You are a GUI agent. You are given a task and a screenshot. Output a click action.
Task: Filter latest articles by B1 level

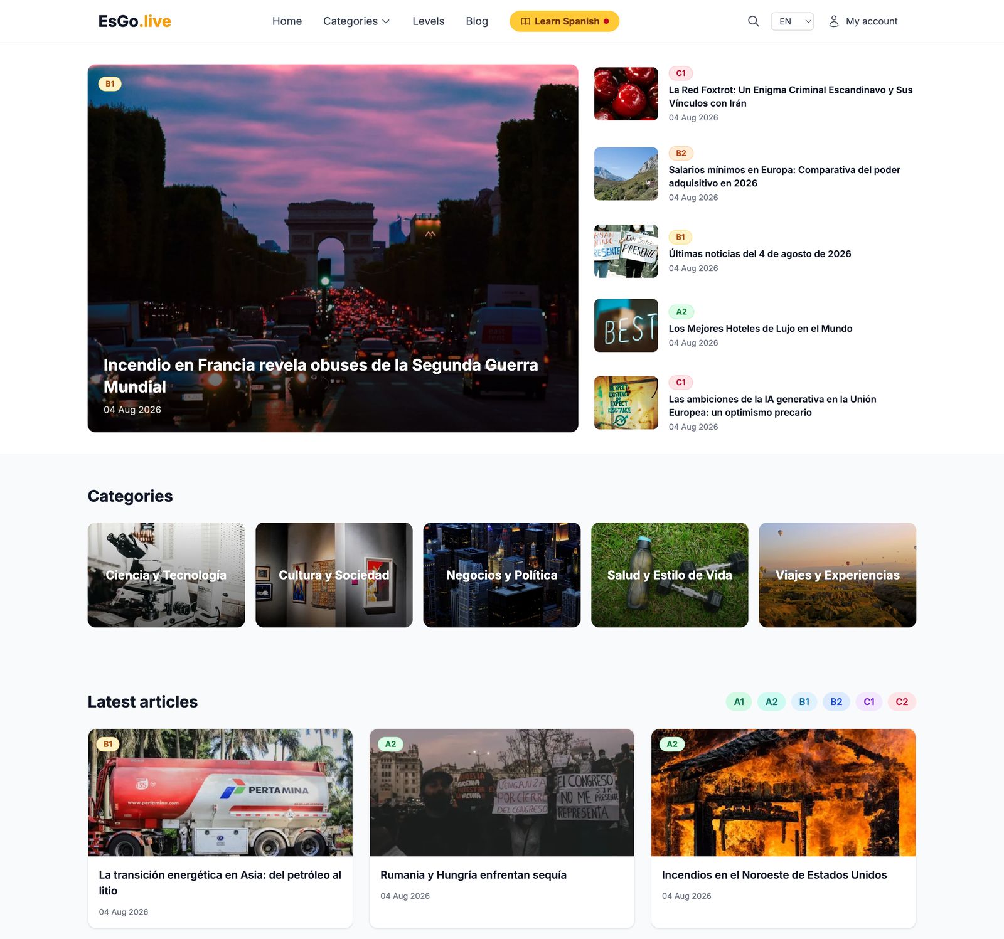click(804, 702)
